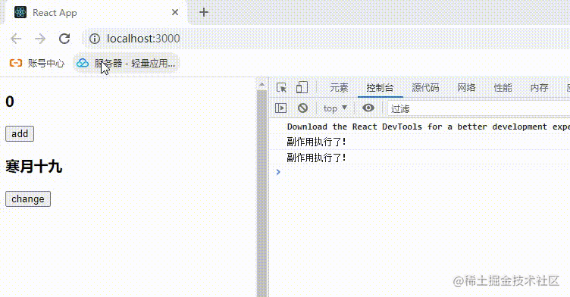
Task: Click the 过滤 filter input field
Action: point(478,108)
